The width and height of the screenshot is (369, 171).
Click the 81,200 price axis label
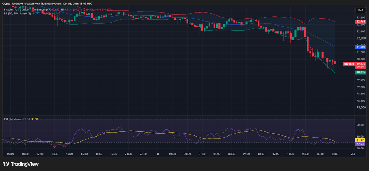[361, 52]
